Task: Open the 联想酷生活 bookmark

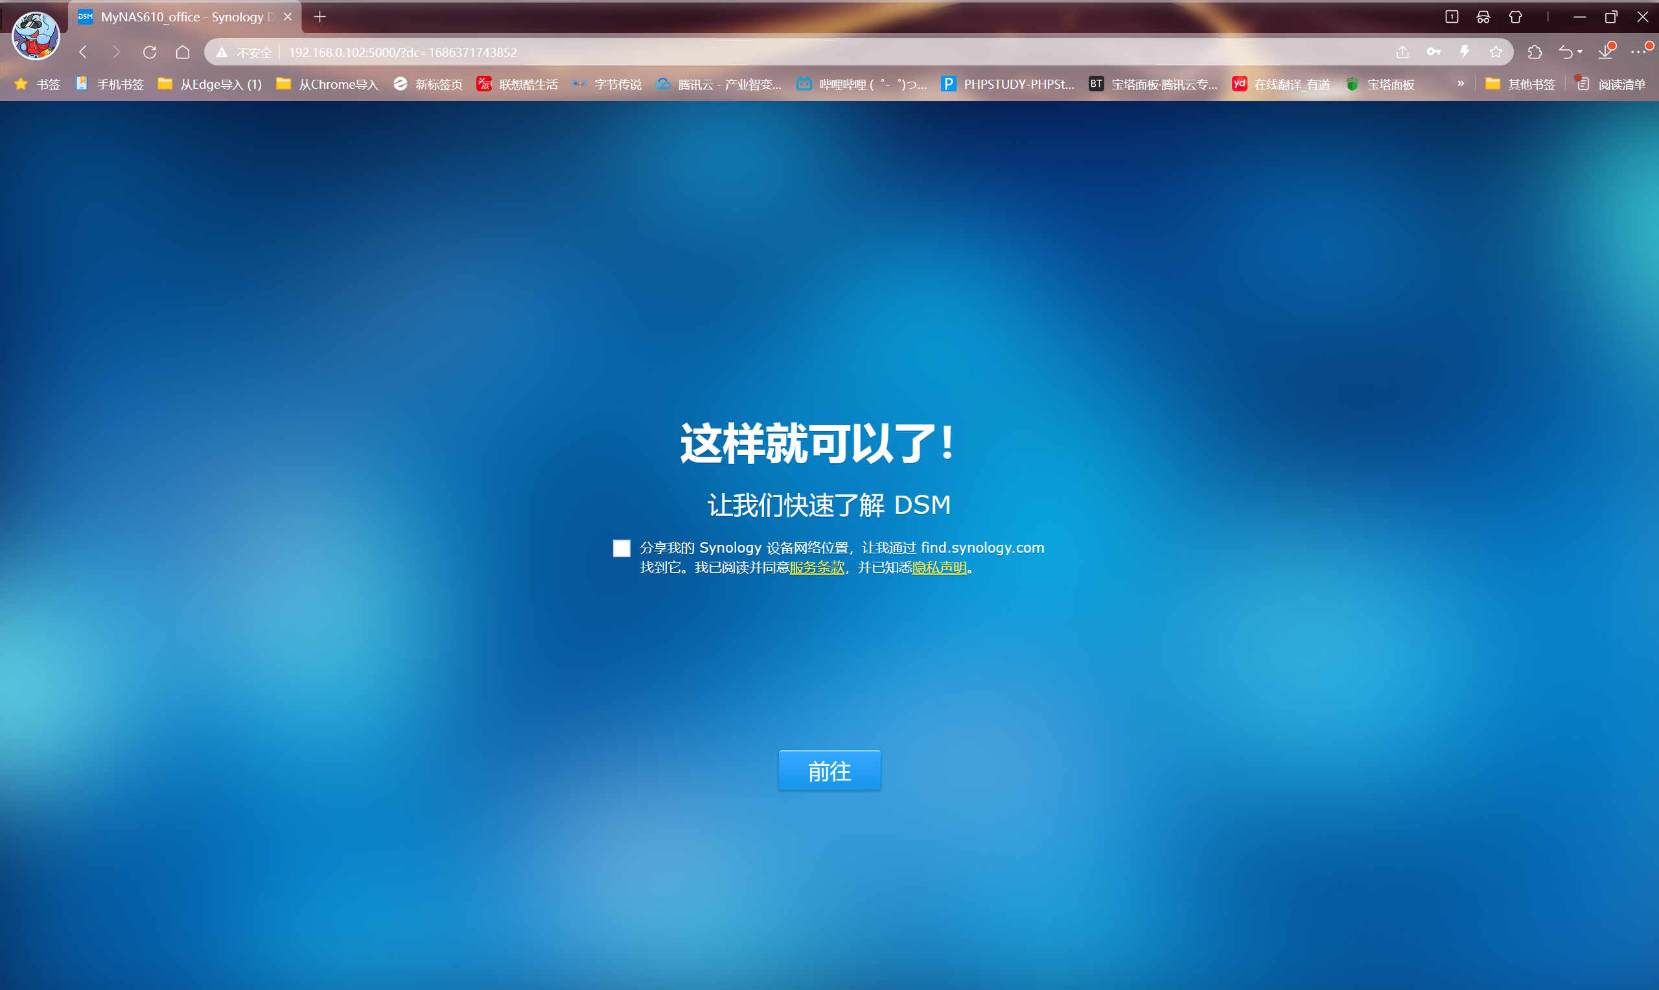Action: click(517, 84)
